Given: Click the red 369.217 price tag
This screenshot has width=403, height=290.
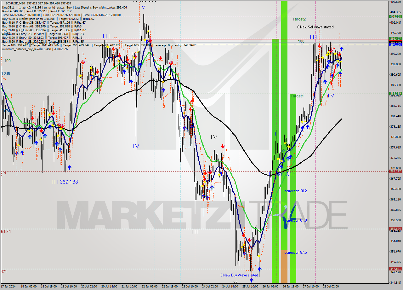Looking at the screenshot, I should (395, 171).
